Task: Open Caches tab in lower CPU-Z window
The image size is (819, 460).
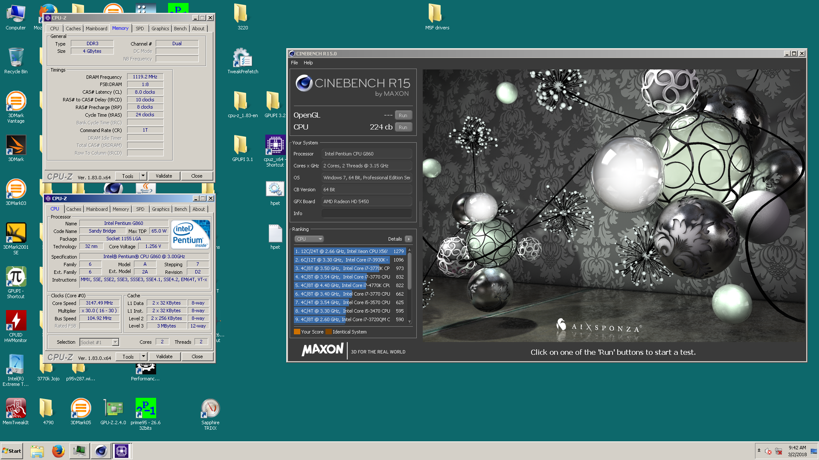Action: click(x=74, y=209)
